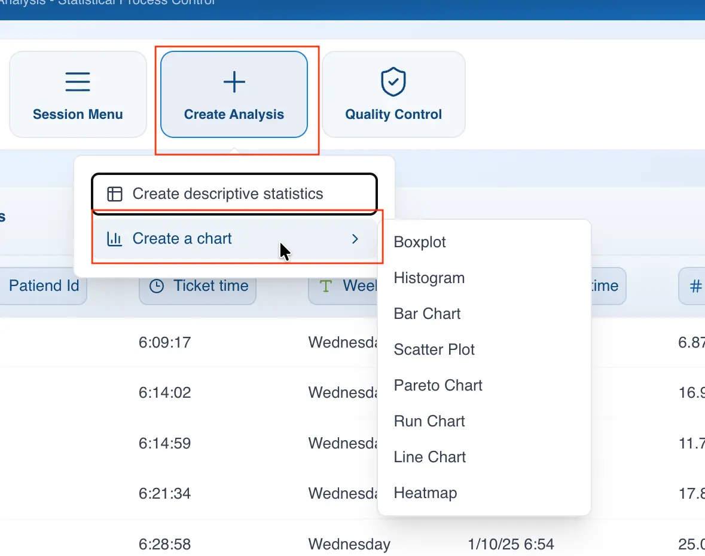
Task: Choose Scatter Plot from chart options
Action: coord(434,349)
